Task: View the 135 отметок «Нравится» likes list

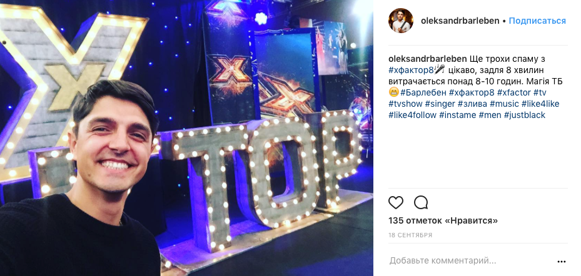Action: (443, 221)
